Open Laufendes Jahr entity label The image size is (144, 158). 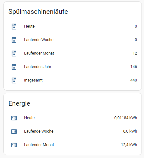38,67
